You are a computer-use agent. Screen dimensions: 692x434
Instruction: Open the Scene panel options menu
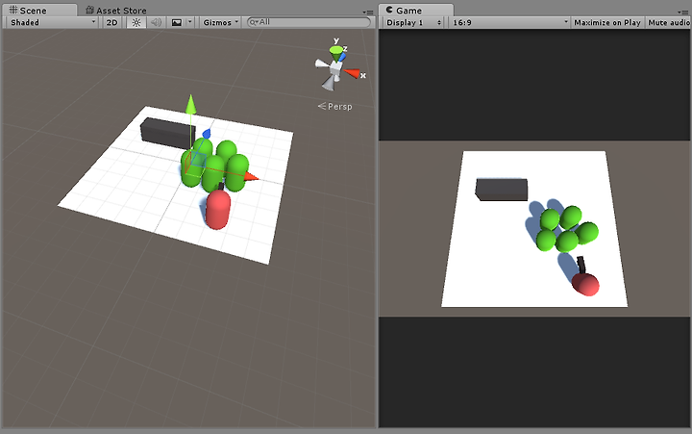[367, 12]
